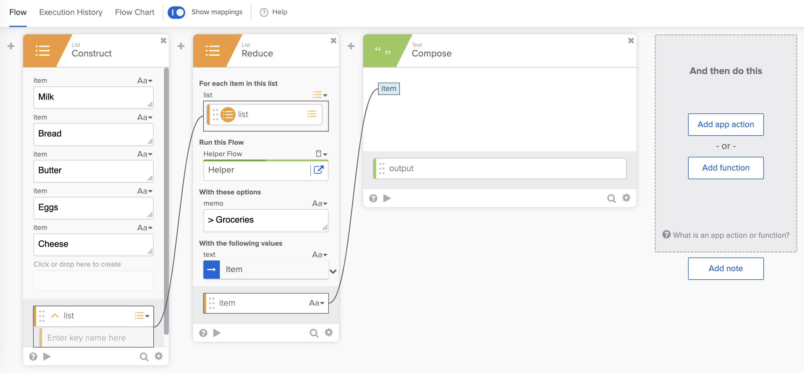Expand the chevron next to the Item value chip

333,271
